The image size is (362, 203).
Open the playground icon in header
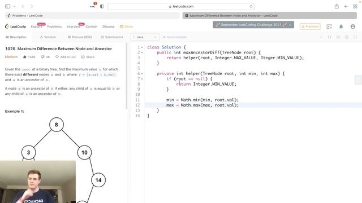[x=329, y=27]
